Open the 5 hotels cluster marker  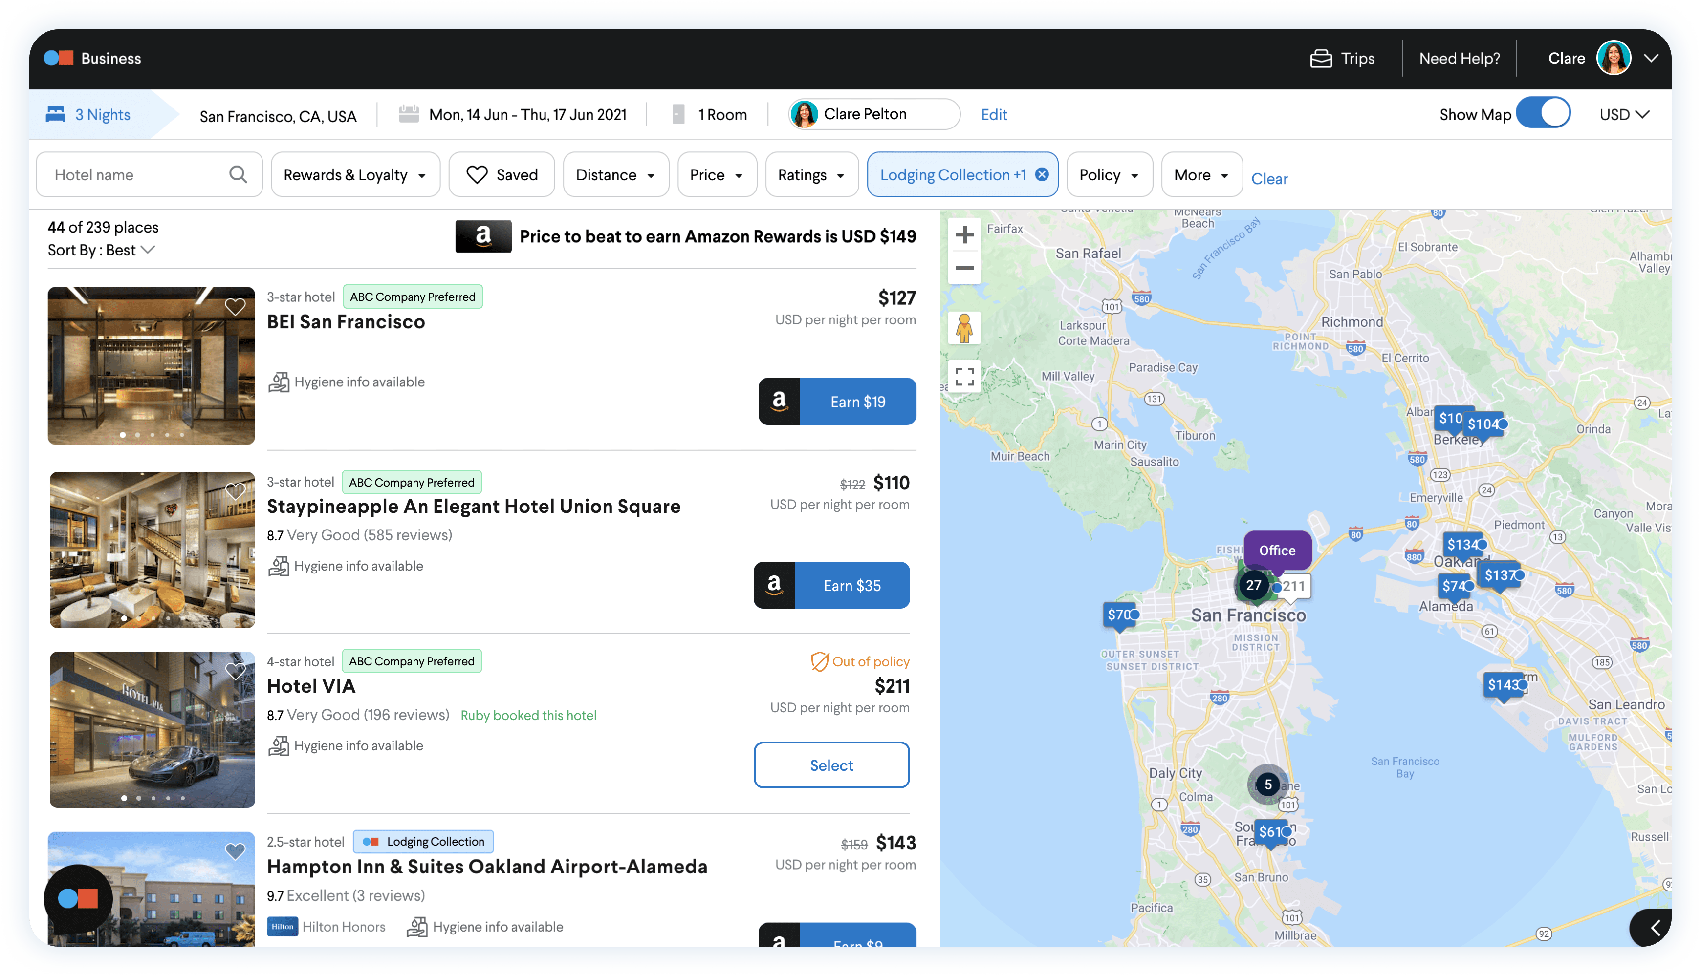[1267, 785]
